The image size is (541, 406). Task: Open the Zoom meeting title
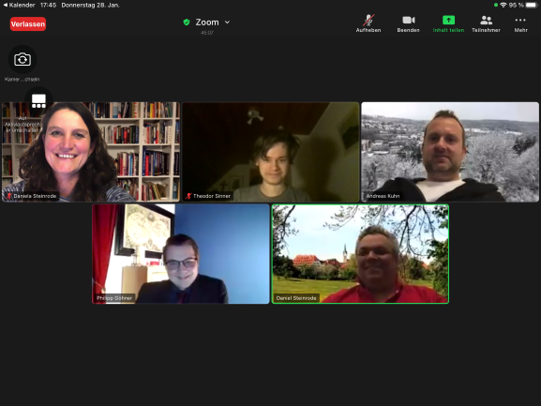click(x=207, y=23)
